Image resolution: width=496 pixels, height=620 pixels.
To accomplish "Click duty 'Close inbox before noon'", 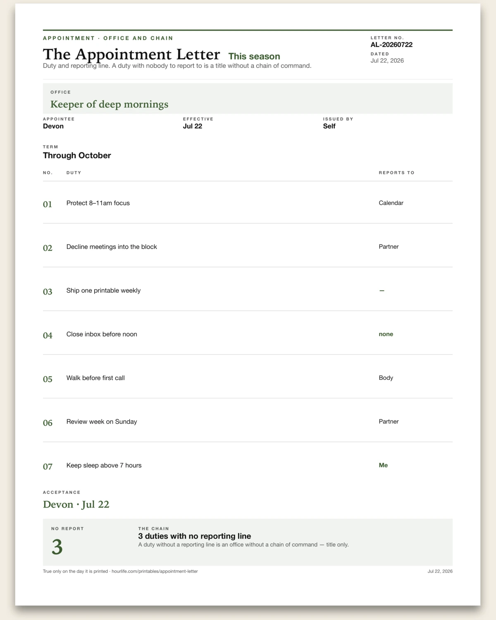I will pyautogui.click(x=102, y=334).
